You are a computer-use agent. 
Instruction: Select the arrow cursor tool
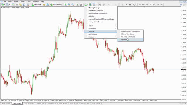click(100, 5)
